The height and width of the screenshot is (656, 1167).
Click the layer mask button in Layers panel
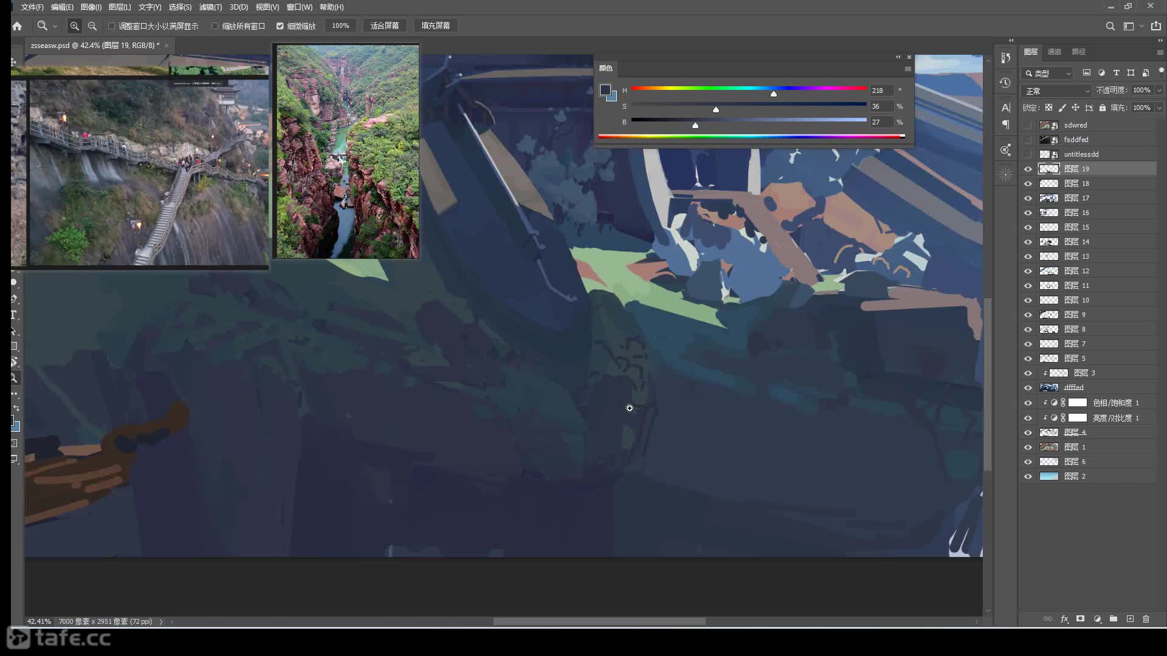pos(1080,619)
